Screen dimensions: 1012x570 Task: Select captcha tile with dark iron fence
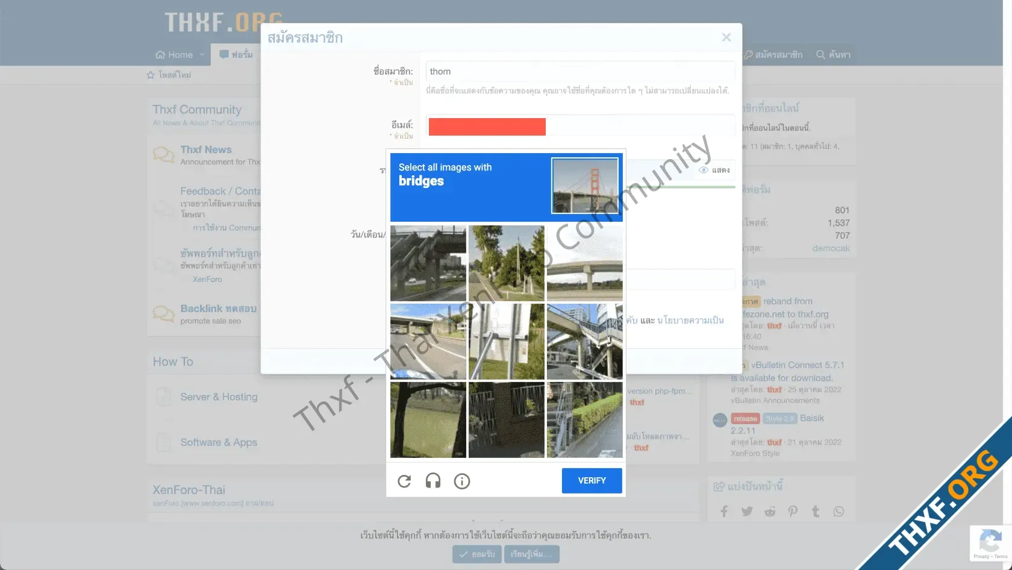(507, 420)
